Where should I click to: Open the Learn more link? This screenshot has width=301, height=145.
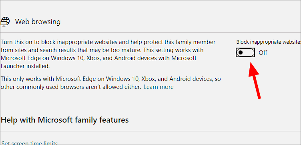(159, 87)
